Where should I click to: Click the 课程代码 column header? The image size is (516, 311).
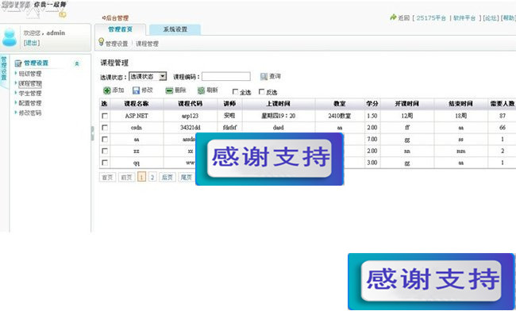pos(191,104)
